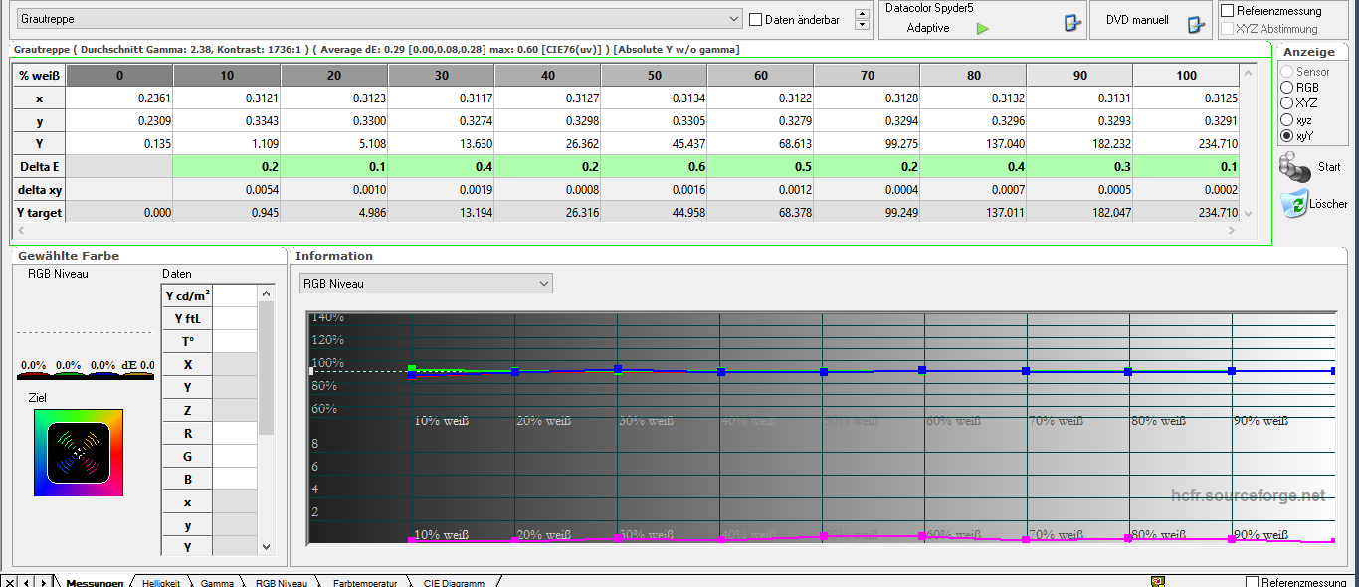Open the CIE Diagramm tab
Screen dimensions: 1359x587
pyautogui.click(x=454, y=582)
